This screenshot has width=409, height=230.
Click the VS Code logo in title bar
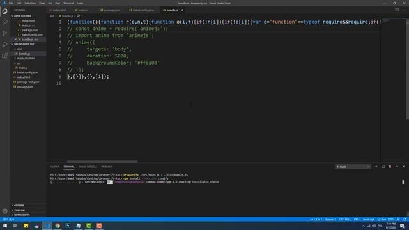4,3
